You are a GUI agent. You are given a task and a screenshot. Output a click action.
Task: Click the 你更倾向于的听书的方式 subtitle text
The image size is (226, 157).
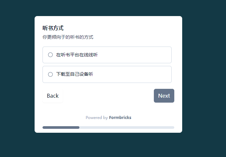pos(68,37)
